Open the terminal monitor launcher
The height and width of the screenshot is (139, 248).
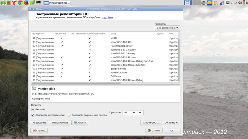[38, 2]
